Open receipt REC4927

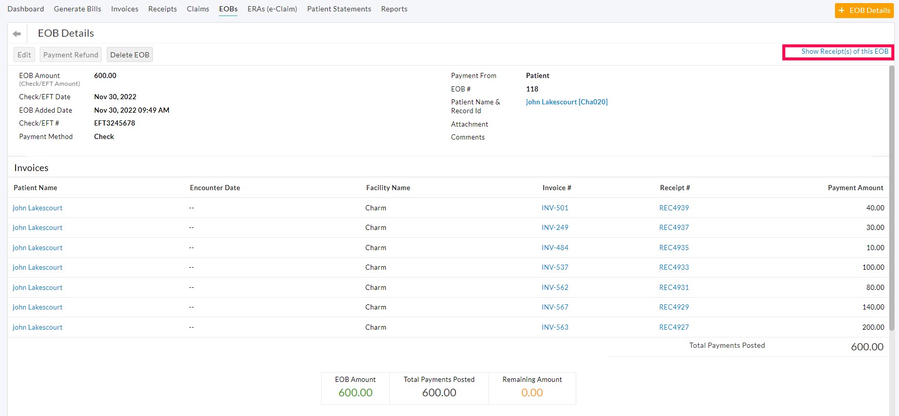click(674, 327)
